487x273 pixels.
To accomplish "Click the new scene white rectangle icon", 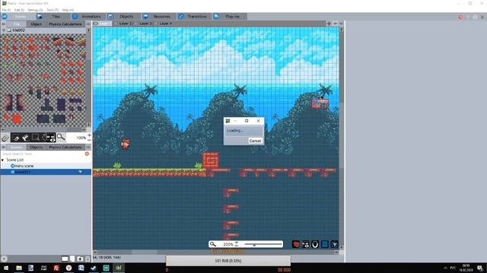I will click(65, 259).
